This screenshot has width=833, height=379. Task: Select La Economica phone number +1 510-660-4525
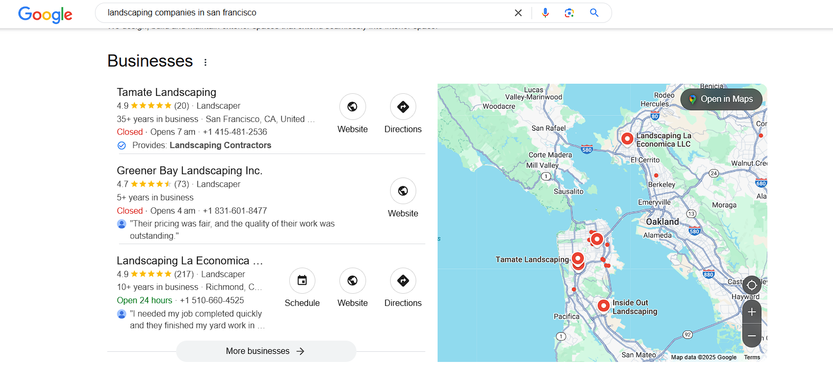pos(212,301)
